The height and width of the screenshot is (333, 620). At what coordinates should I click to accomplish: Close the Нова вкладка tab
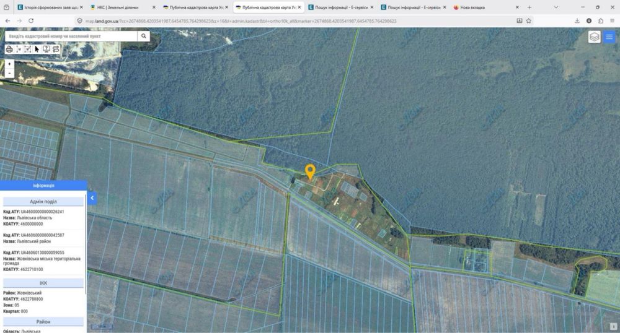[517, 7]
